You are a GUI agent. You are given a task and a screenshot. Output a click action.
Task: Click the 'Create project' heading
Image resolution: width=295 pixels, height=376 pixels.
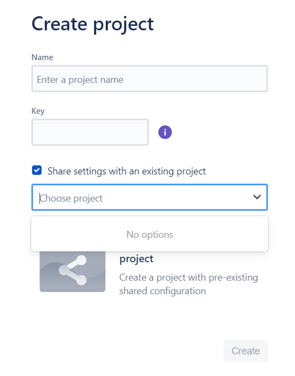(93, 24)
